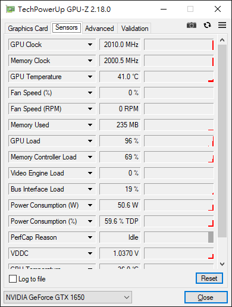Go to Validation tab
Image resolution: width=232 pixels, height=307 pixels.
coord(134,29)
